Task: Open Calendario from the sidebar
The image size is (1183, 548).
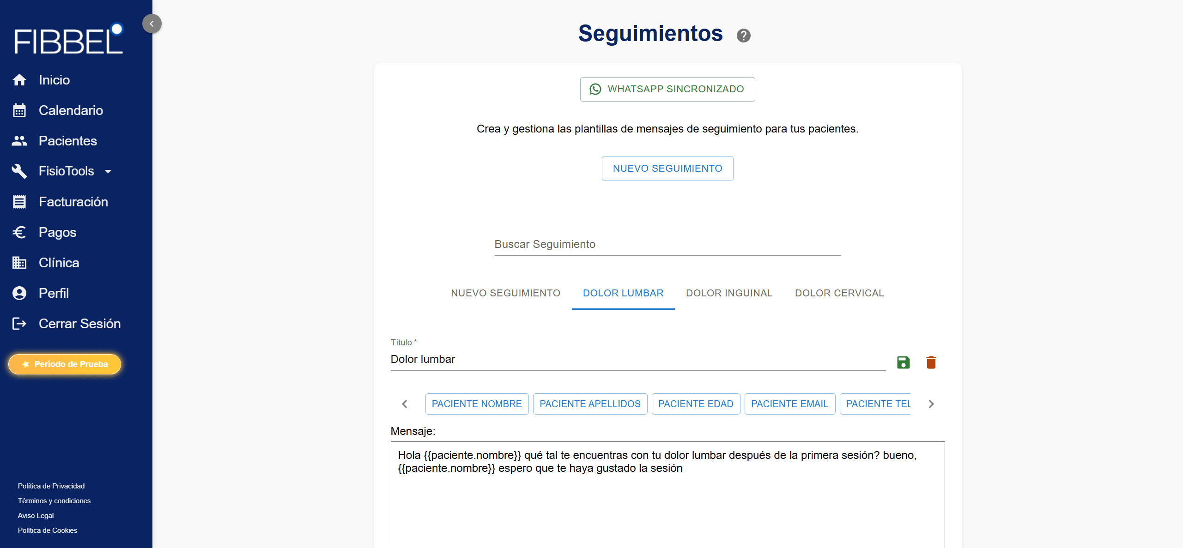Action: coord(71,110)
